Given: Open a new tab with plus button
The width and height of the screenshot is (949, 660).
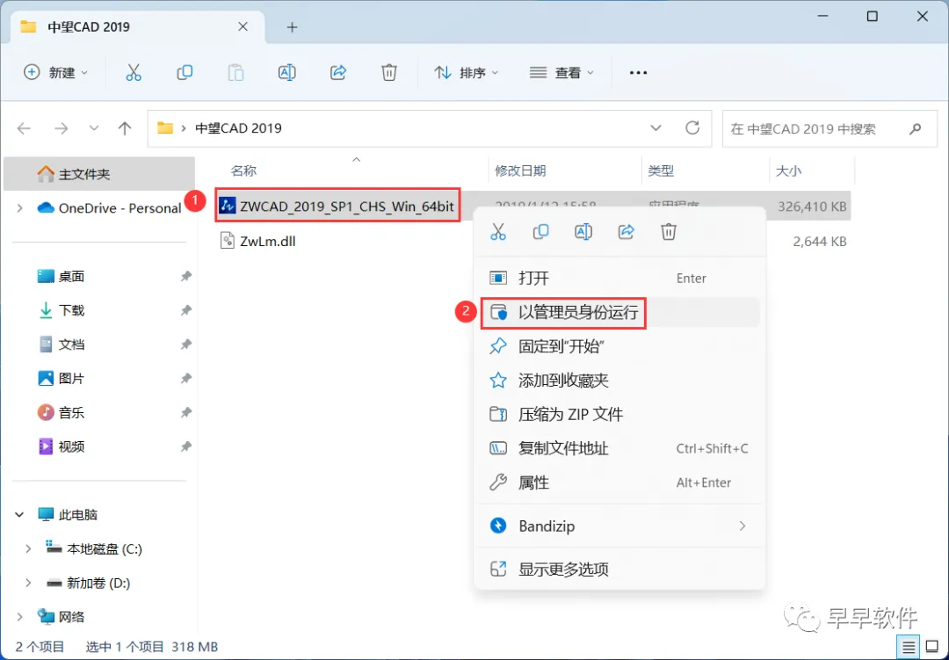Looking at the screenshot, I should 293,27.
